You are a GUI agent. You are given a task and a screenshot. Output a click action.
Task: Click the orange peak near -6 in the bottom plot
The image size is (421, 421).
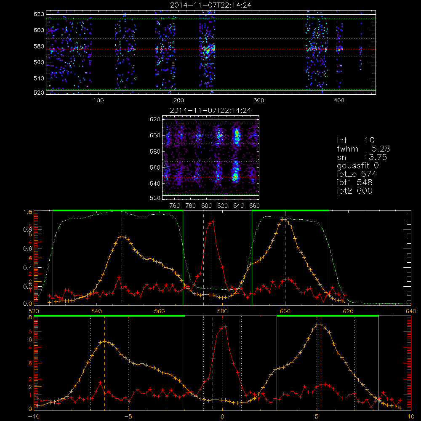104,341
